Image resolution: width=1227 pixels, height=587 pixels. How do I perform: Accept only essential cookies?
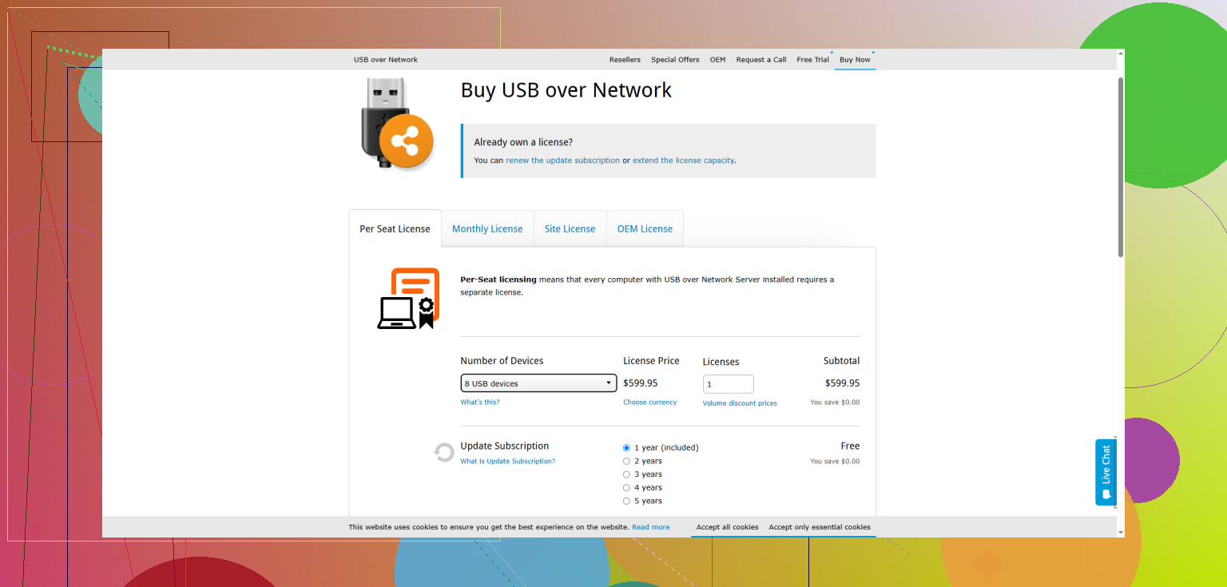[820, 527]
